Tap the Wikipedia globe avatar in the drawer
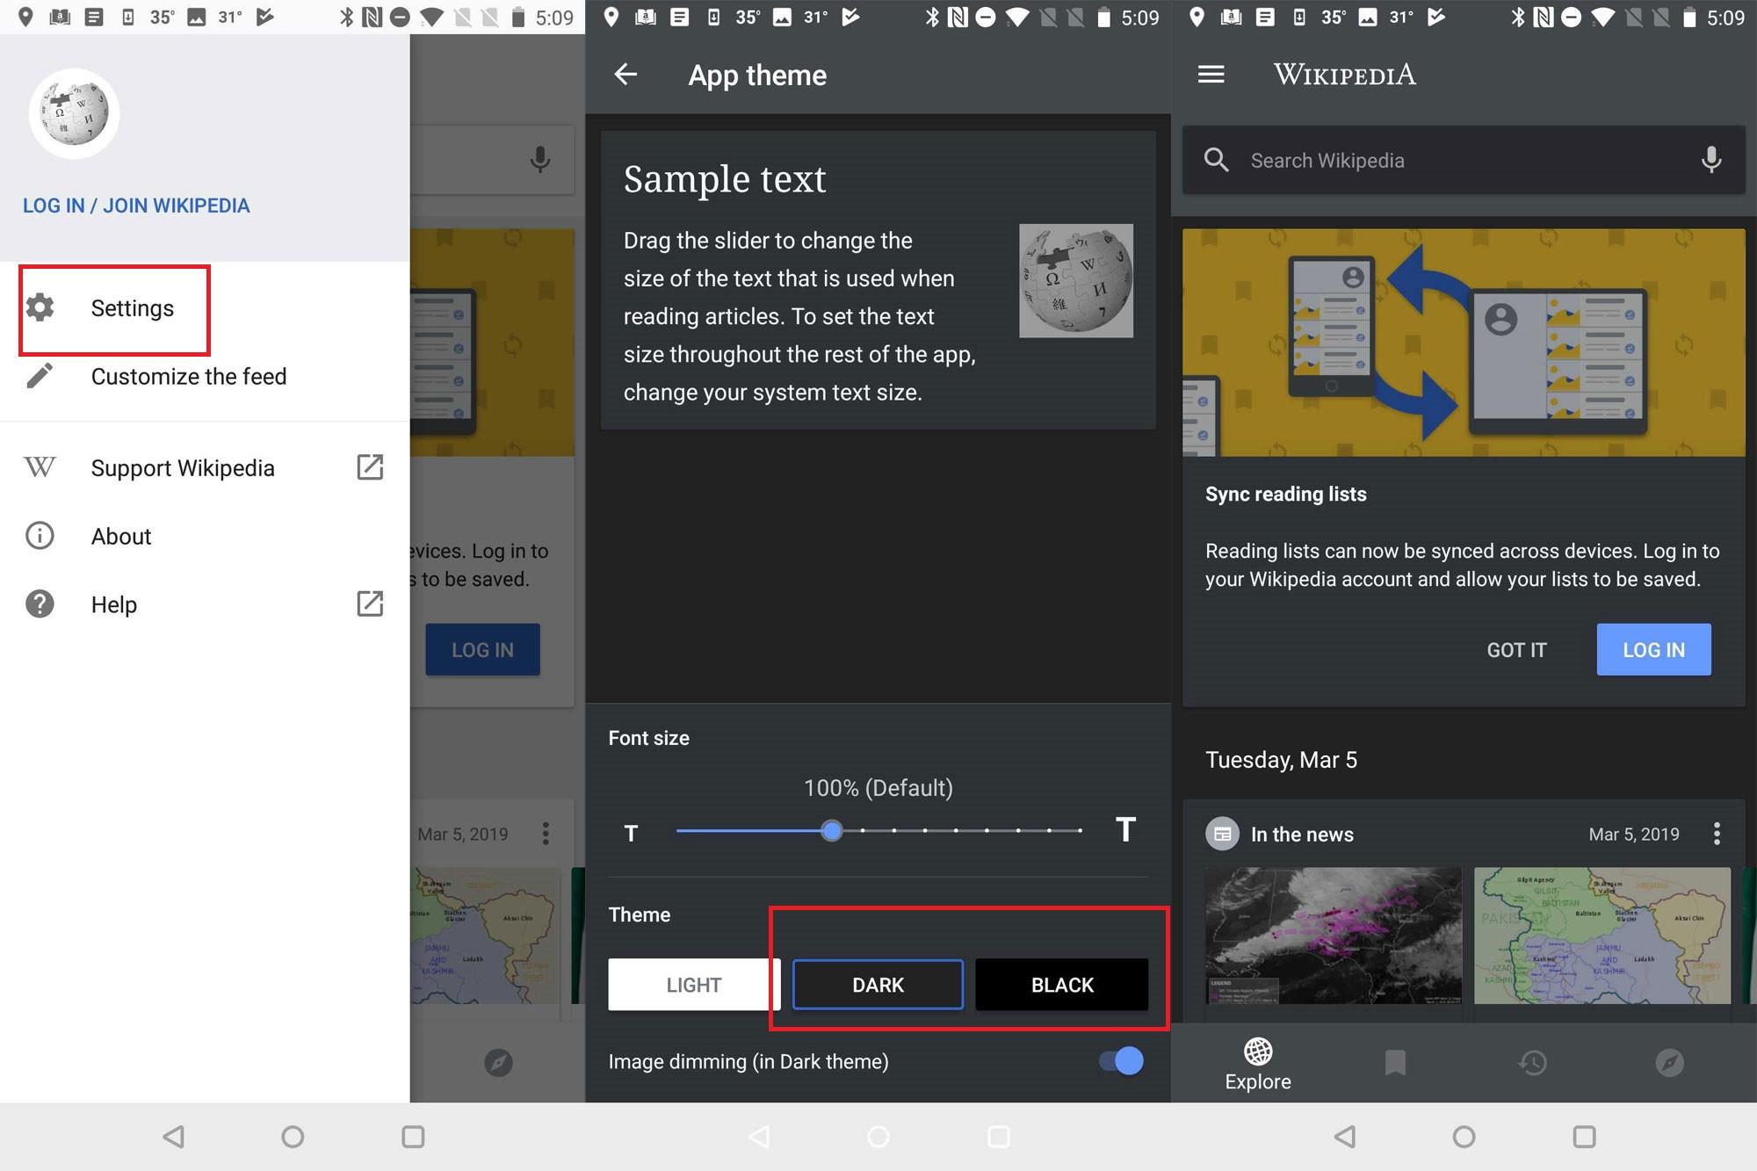This screenshot has height=1171, width=1757. pyautogui.click(x=74, y=113)
